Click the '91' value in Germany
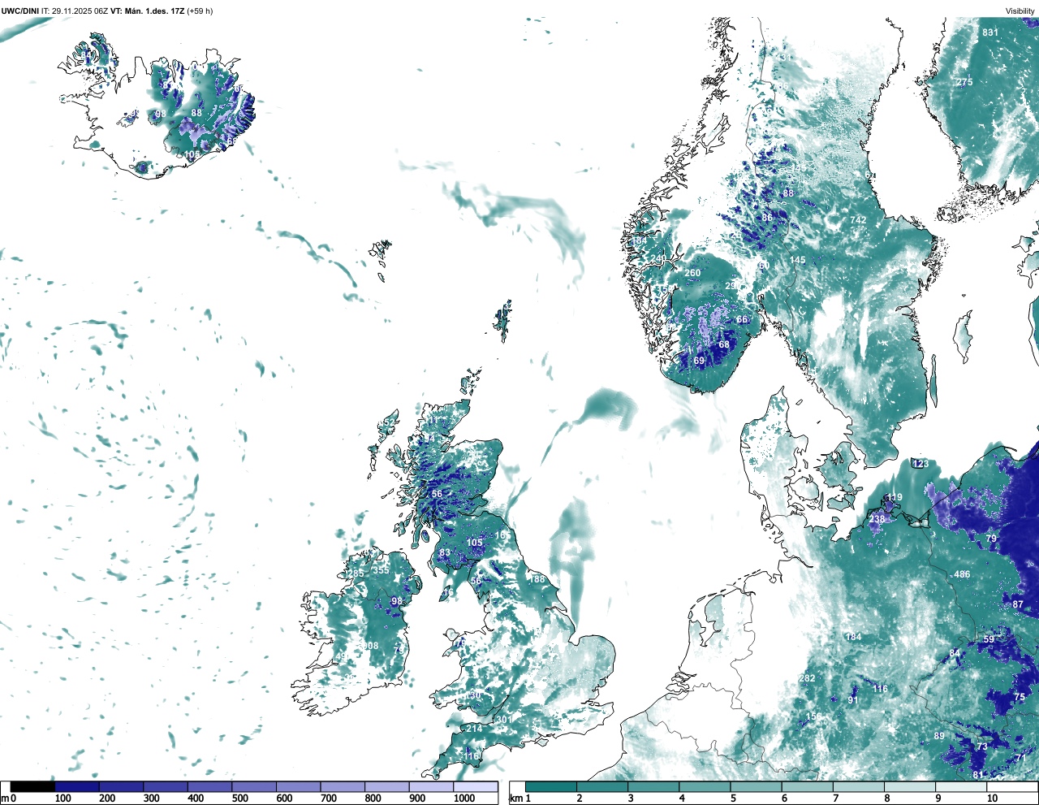Image resolution: width=1039 pixels, height=805 pixels. [x=853, y=700]
